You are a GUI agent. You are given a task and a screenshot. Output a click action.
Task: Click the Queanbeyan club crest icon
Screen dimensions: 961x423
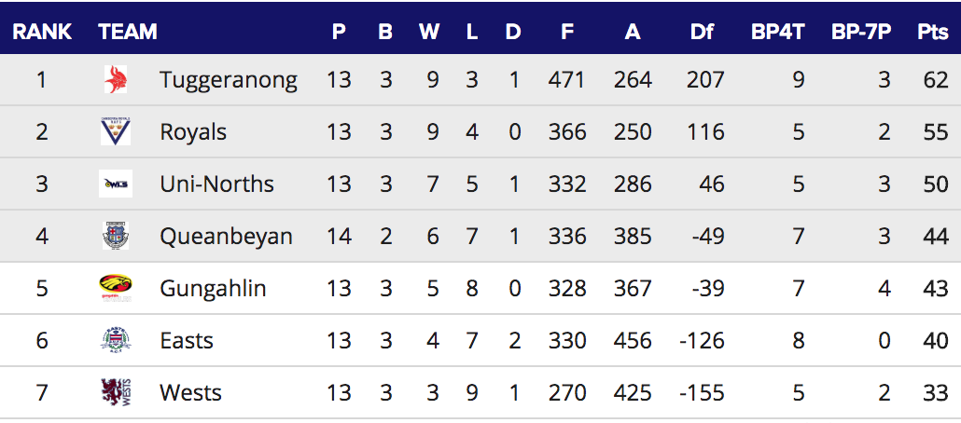pyautogui.click(x=116, y=237)
